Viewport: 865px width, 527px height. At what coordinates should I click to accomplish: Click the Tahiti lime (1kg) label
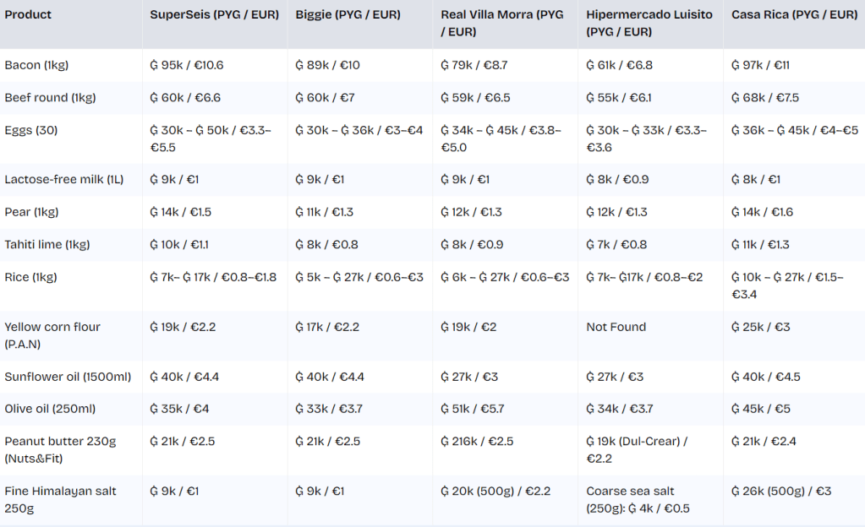[47, 245]
